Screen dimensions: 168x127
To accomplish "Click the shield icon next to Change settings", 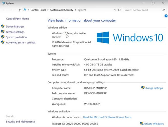I will tap(143, 88).
